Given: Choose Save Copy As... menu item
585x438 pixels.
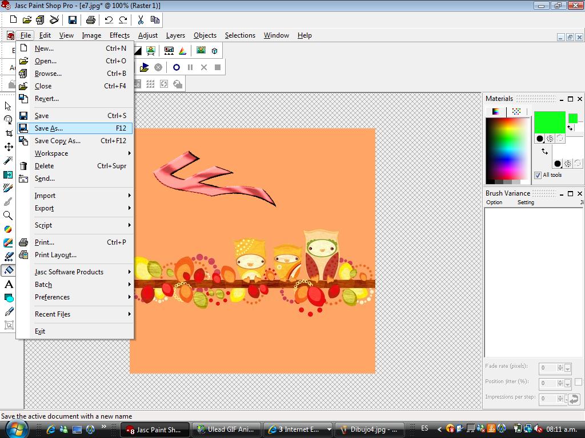Looking at the screenshot, I should (75, 141).
